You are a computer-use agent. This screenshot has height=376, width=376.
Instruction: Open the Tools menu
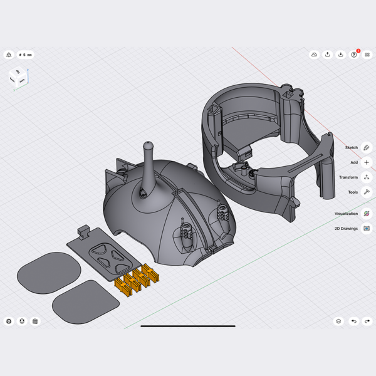[353, 192]
